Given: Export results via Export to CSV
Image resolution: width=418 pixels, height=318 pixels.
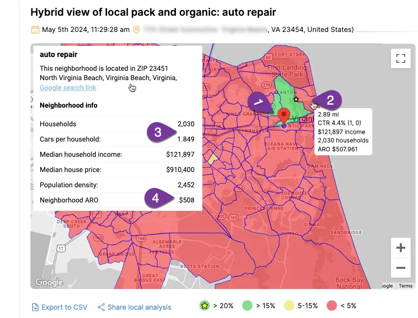Looking at the screenshot, I should point(59,307).
